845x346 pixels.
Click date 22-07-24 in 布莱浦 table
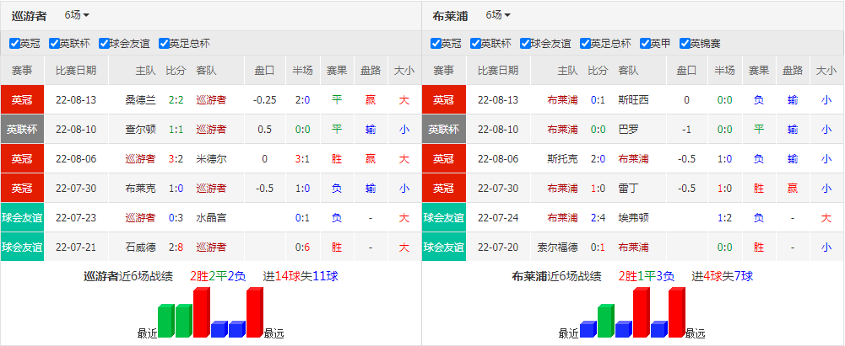498,218
